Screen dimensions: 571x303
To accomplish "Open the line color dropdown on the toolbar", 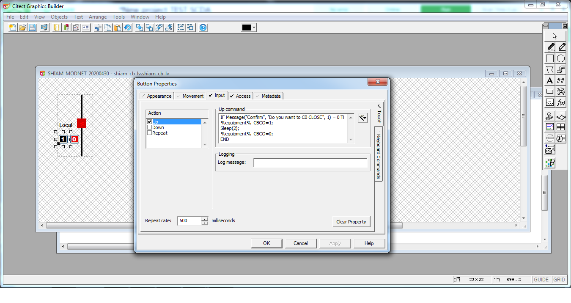I will click(253, 28).
